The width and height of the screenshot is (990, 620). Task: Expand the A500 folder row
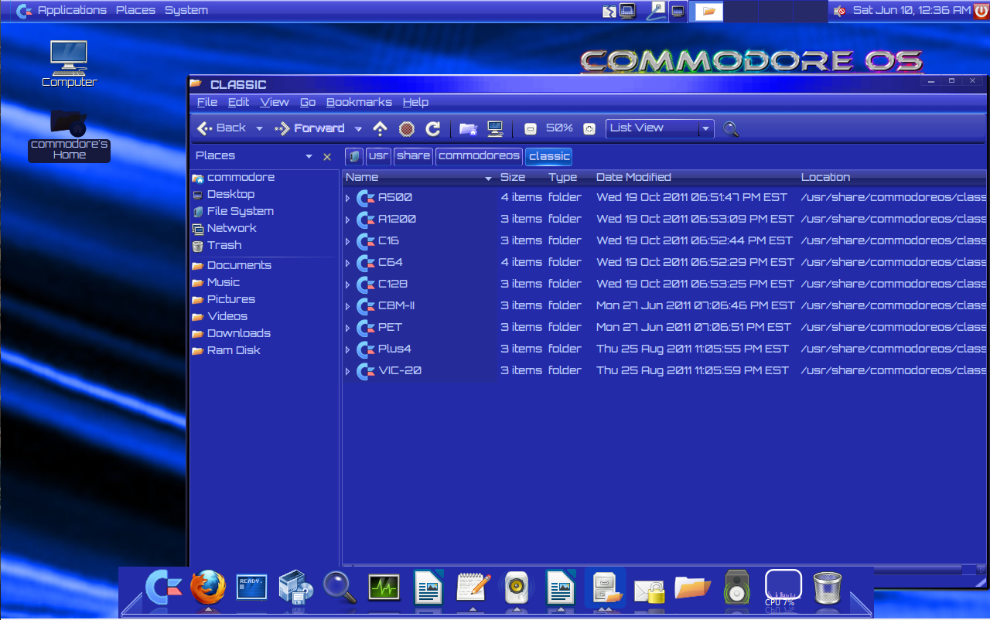point(347,198)
